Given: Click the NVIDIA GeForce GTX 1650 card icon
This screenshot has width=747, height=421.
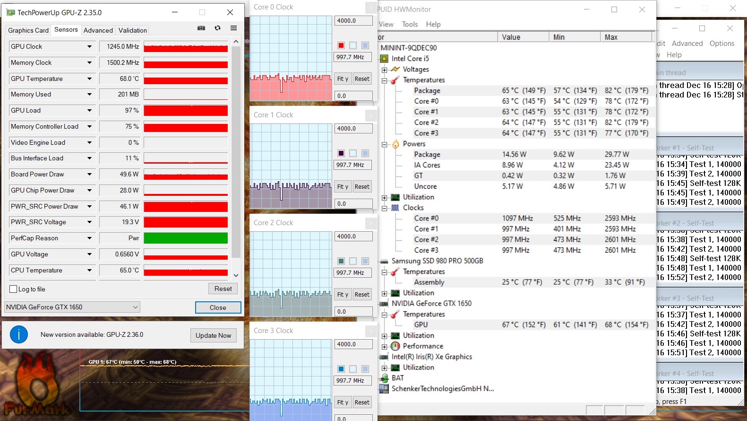Looking at the screenshot, I should pyautogui.click(x=384, y=304).
